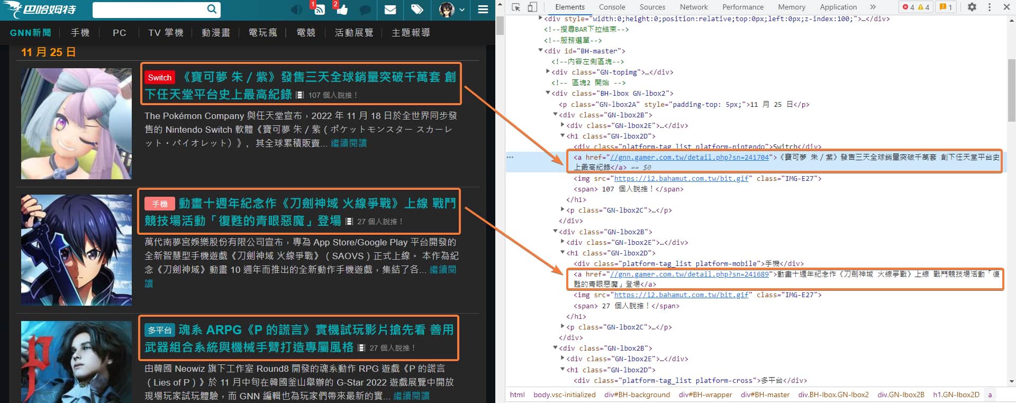
Task: Click the search magnifier icon
Action: pyautogui.click(x=212, y=9)
